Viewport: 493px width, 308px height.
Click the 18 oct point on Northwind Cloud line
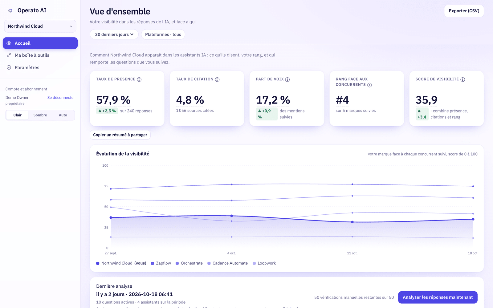coord(473,219)
